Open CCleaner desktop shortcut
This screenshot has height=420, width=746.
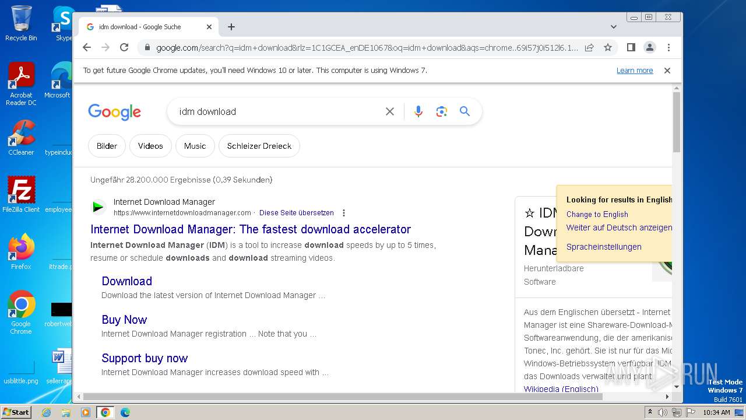tap(21, 138)
